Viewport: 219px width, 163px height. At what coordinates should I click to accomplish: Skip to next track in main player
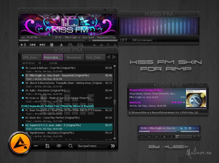click(42, 45)
